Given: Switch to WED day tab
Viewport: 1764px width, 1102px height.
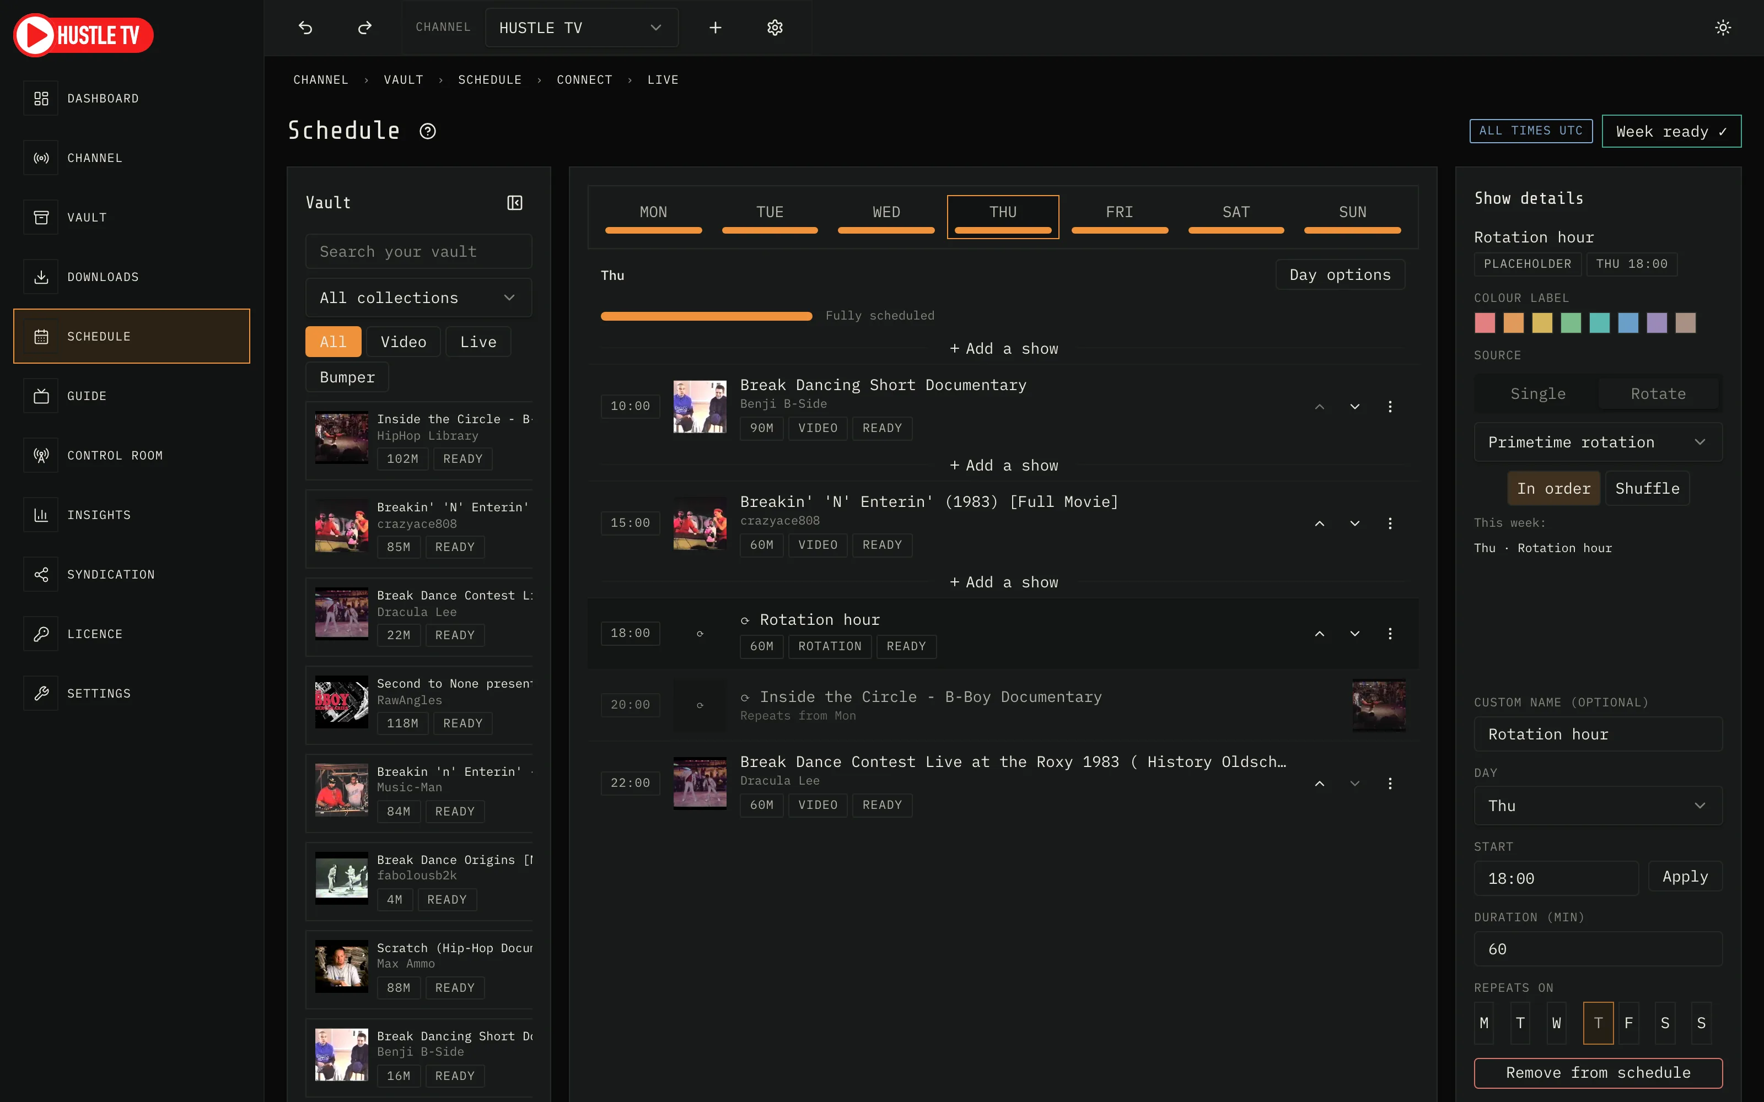Looking at the screenshot, I should 886,217.
